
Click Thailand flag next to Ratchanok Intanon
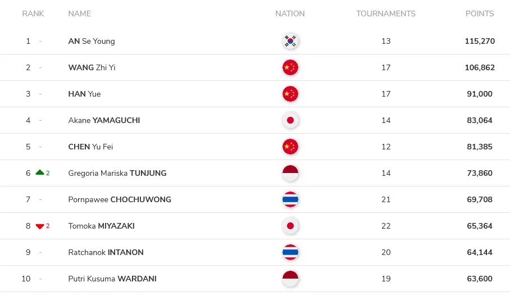[290, 252]
